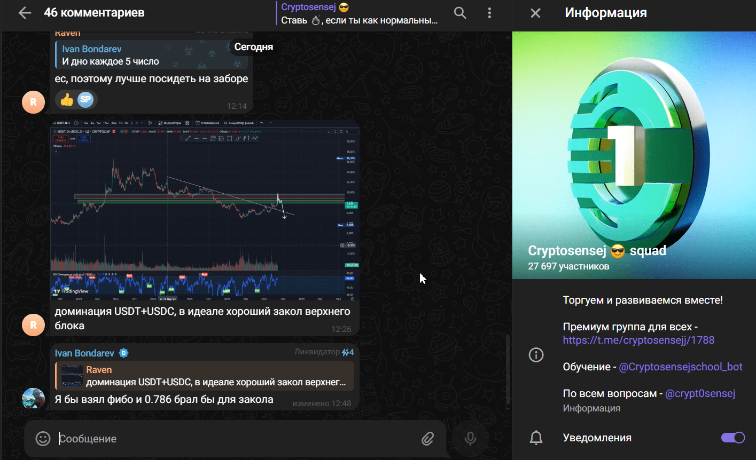Click the '27 697 участников' members count

pos(568,266)
